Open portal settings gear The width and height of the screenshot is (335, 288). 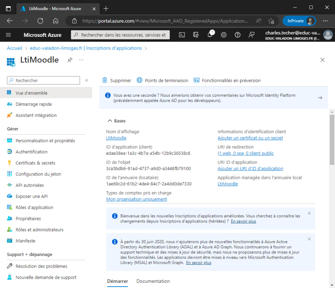coord(224,35)
